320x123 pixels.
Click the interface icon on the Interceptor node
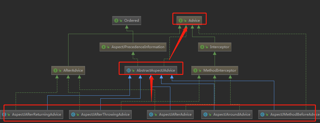click(202, 47)
